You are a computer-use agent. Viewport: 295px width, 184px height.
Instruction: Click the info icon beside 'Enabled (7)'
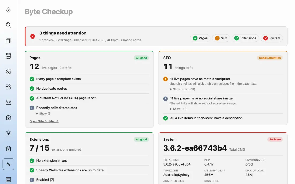32,180
